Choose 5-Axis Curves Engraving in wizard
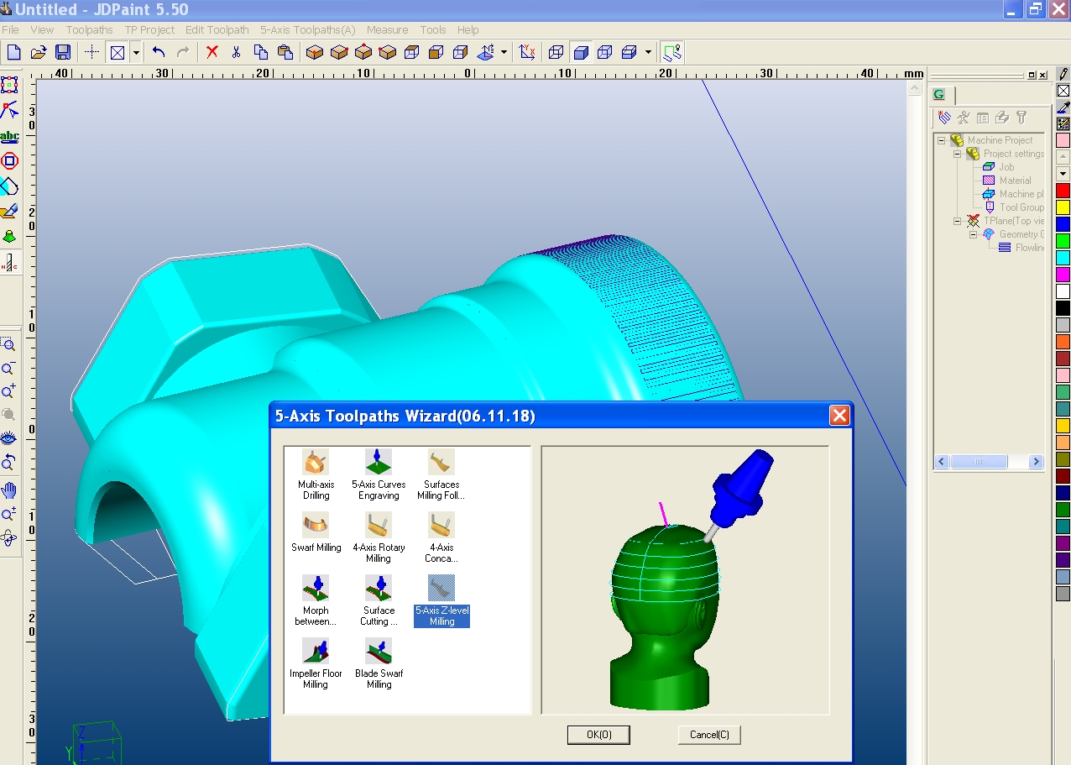 pos(379,474)
